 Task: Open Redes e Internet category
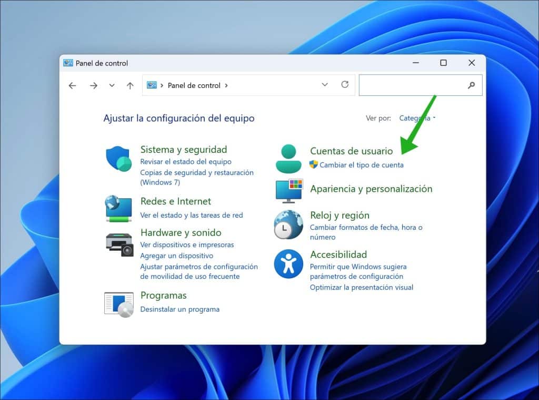pos(176,201)
